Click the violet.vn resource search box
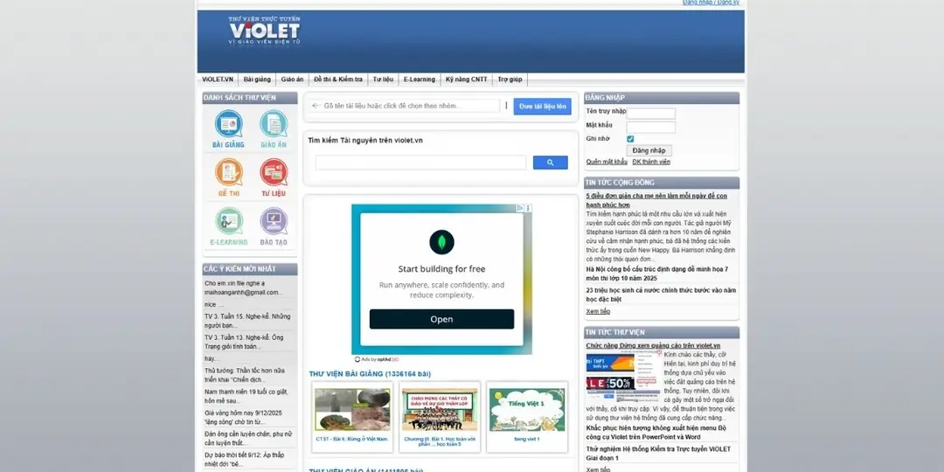This screenshot has width=944, height=472. [420, 163]
